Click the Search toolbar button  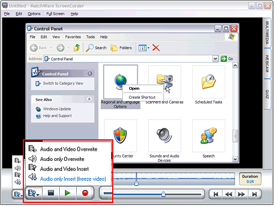coord(96,48)
